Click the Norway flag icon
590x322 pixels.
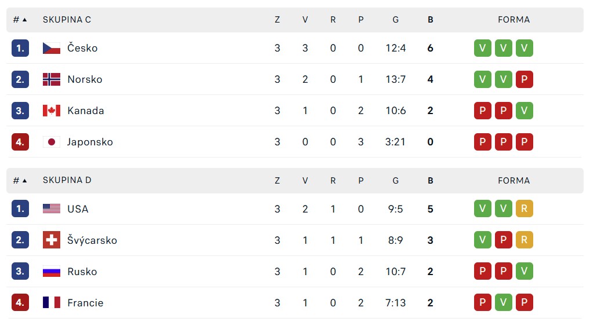[52, 79]
